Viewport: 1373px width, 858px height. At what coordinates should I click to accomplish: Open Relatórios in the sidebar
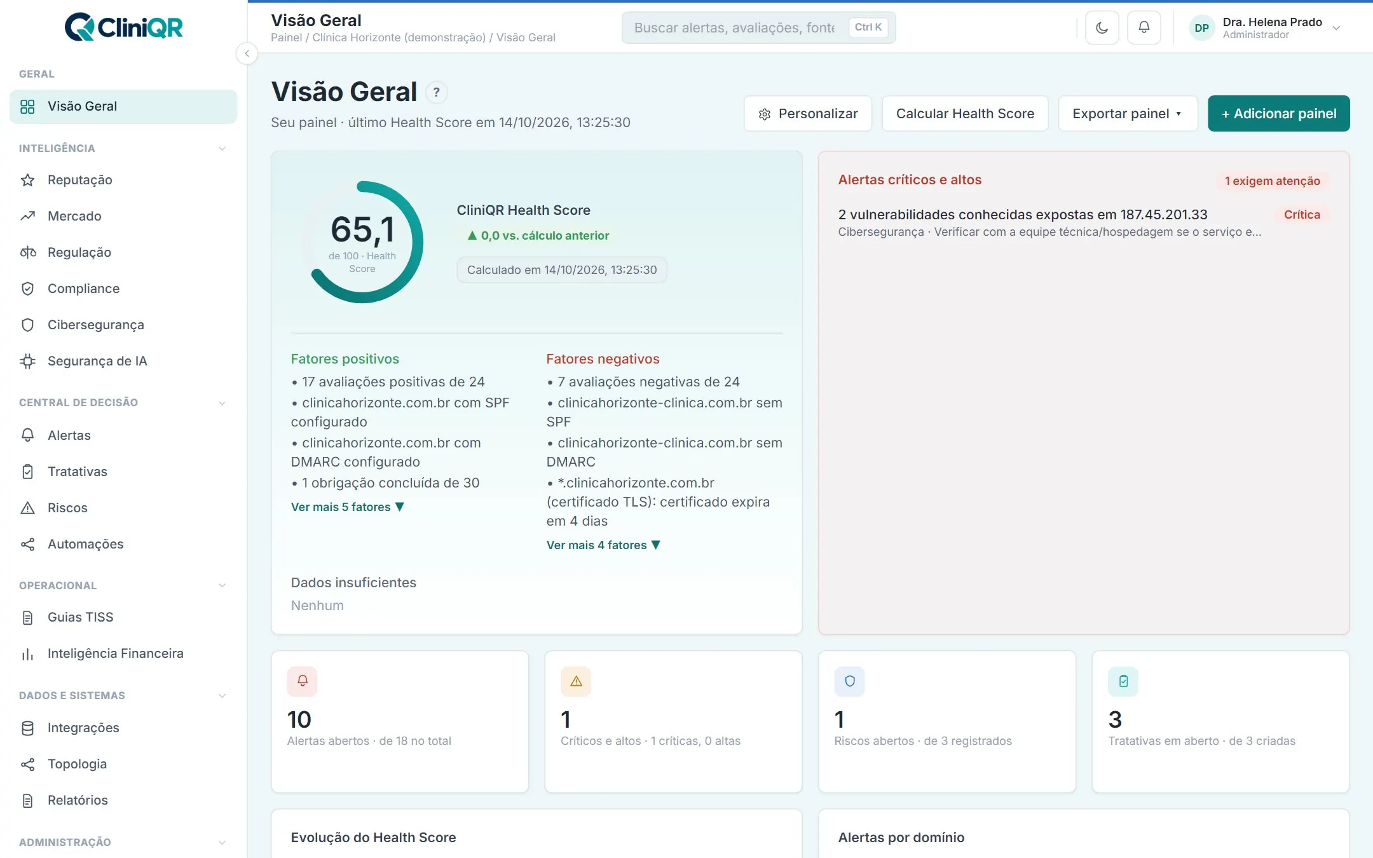point(123,800)
